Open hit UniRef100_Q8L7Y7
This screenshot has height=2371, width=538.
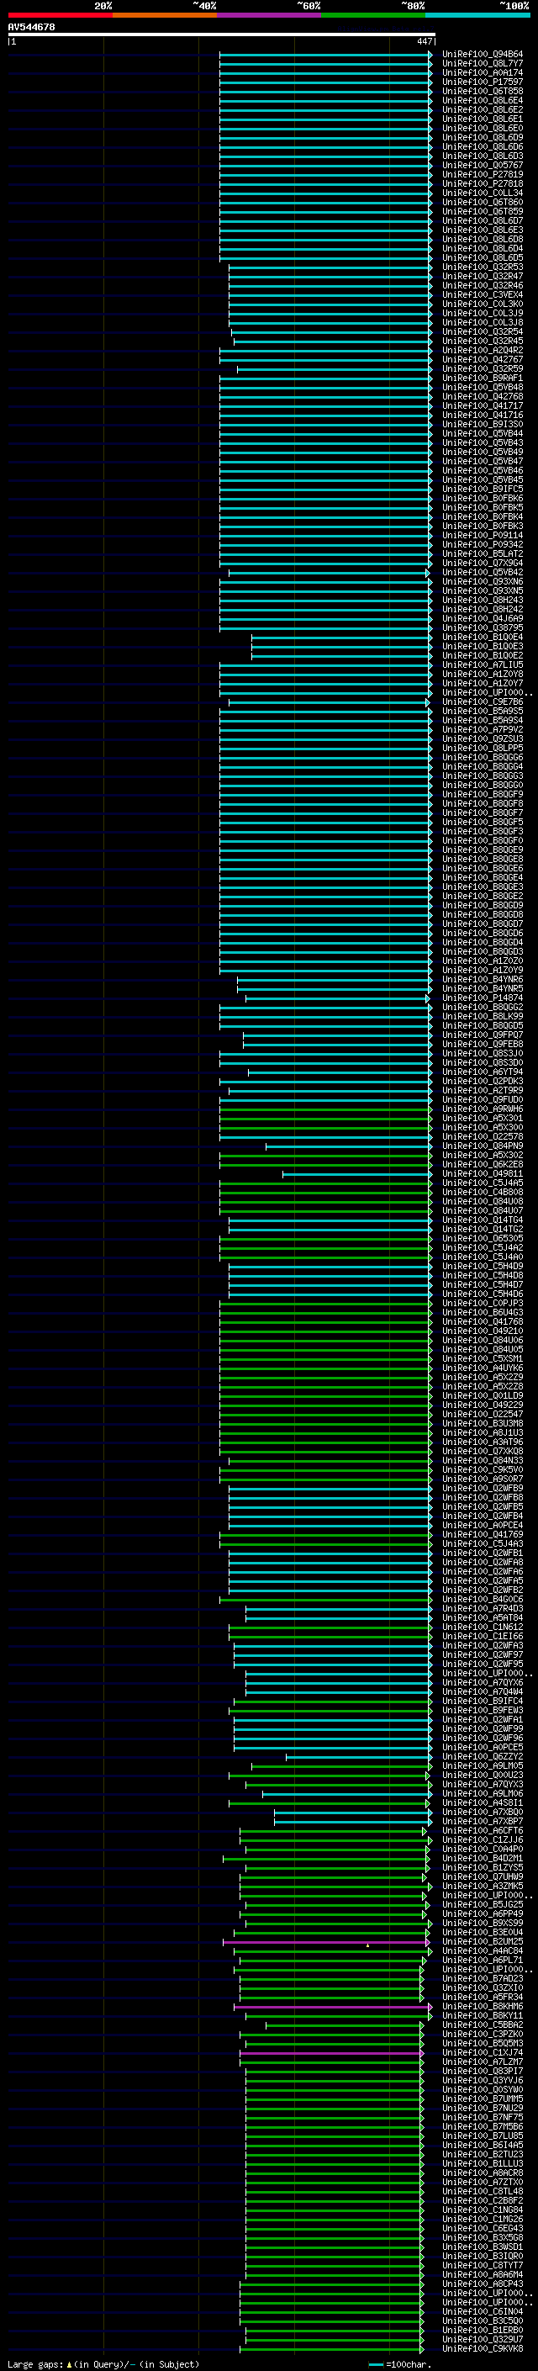[x=482, y=64]
